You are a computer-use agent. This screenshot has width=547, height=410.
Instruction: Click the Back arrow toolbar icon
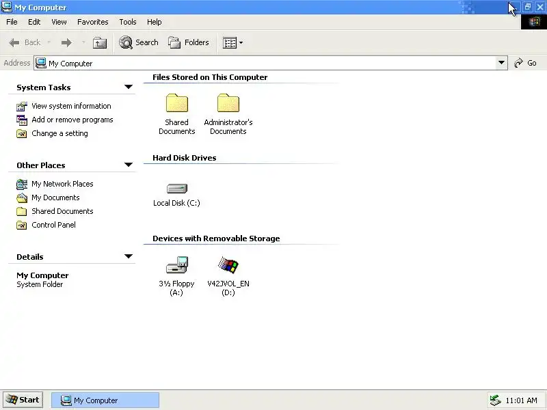pyautogui.click(x=14, y=42)
